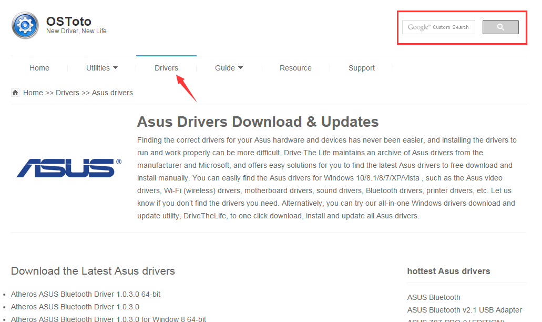Focus the Google Custom Search field

[x=438, y=27]
